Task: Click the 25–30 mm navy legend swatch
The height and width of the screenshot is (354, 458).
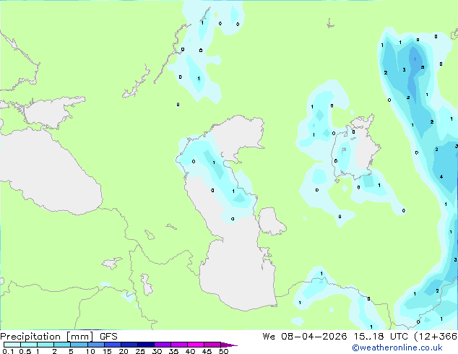Action: click(145, 345)
